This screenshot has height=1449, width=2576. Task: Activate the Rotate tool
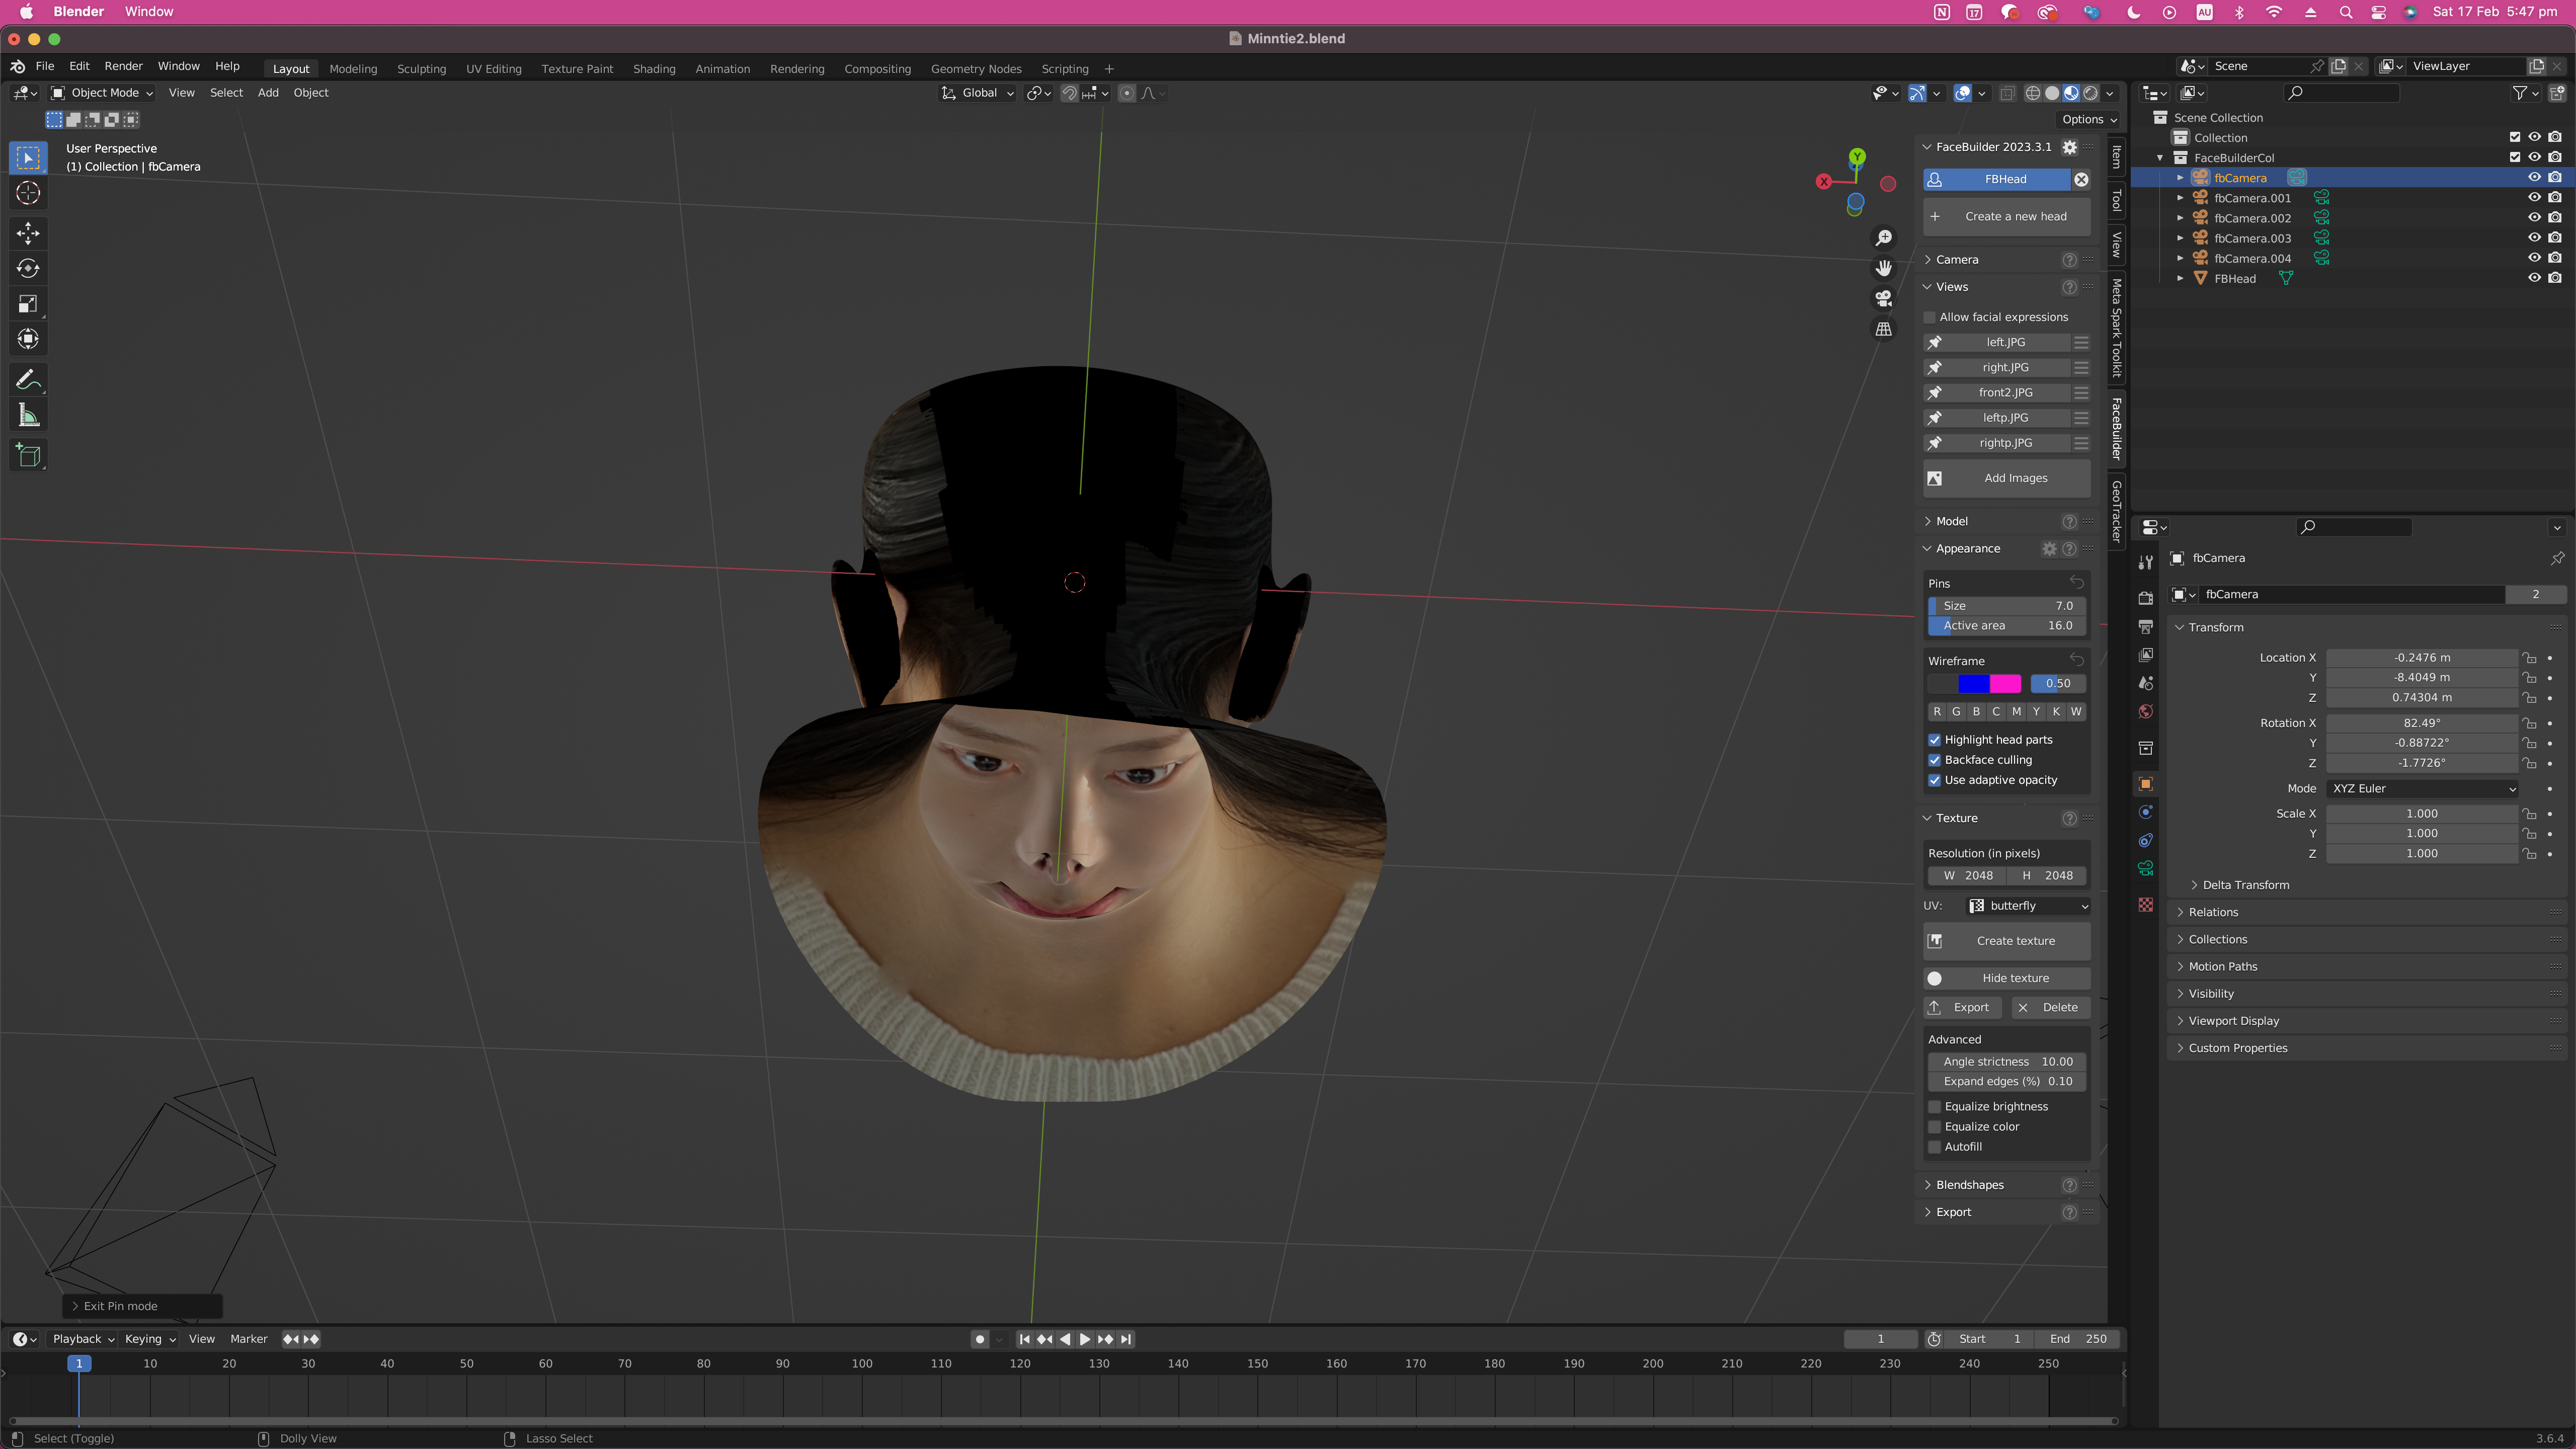(x=28, y=268)
